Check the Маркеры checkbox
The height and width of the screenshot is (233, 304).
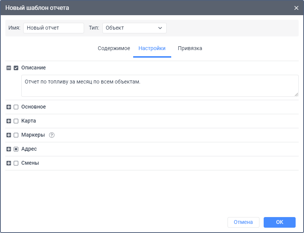[x=16, y=135]
